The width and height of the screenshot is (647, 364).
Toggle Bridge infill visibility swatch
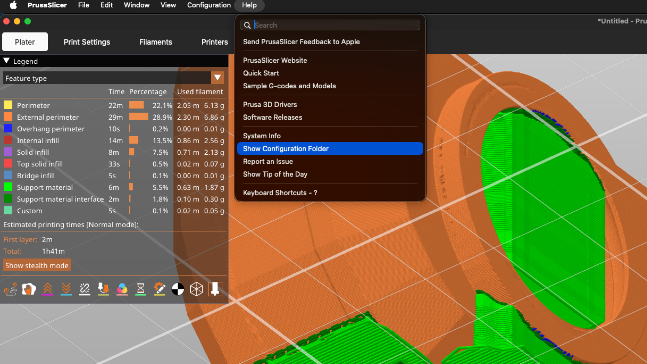tap(8, 176)
